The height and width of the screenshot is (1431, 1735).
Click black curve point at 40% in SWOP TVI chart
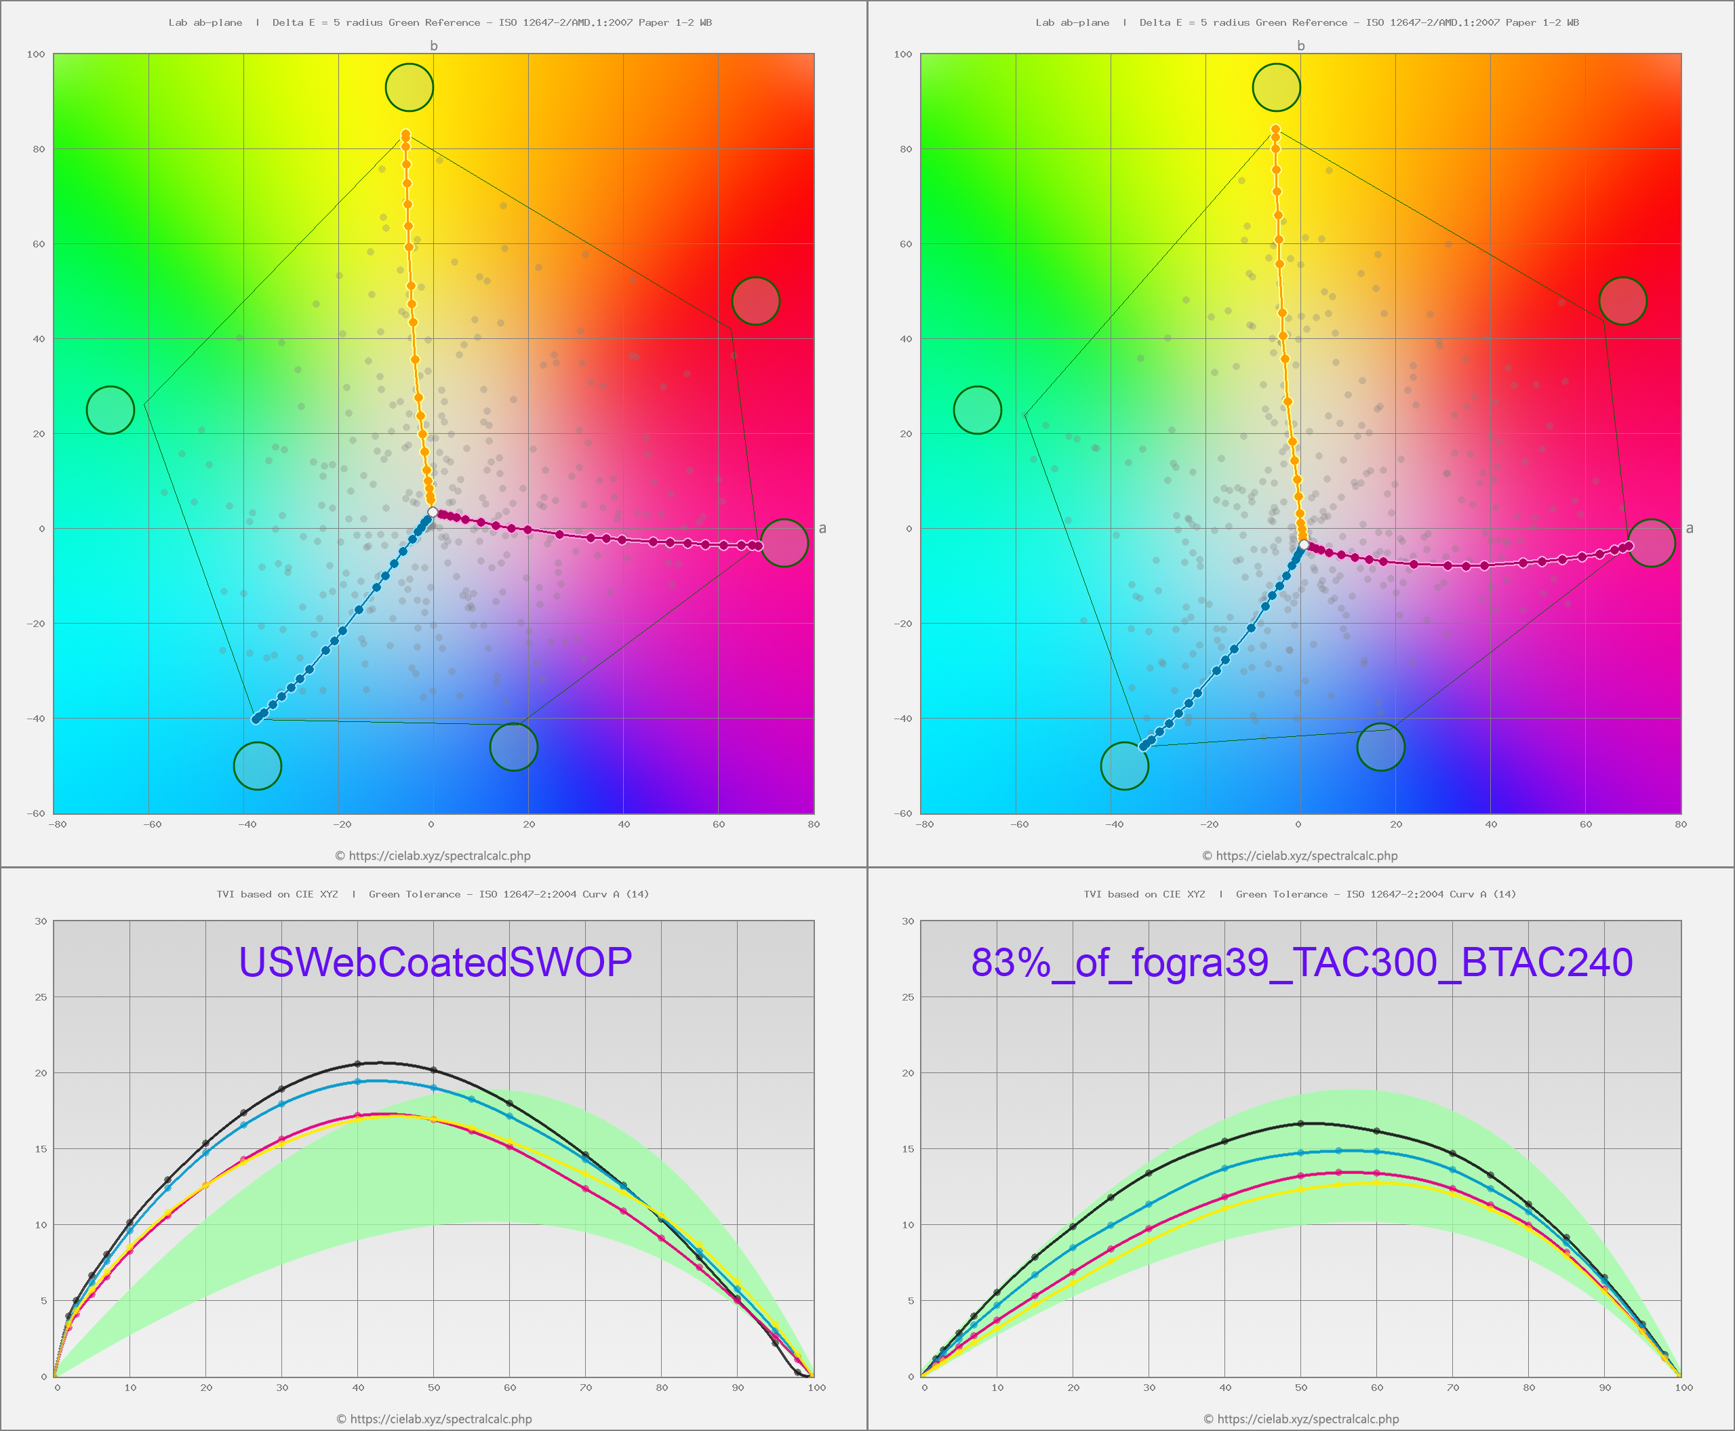[x=358, y=1064]
